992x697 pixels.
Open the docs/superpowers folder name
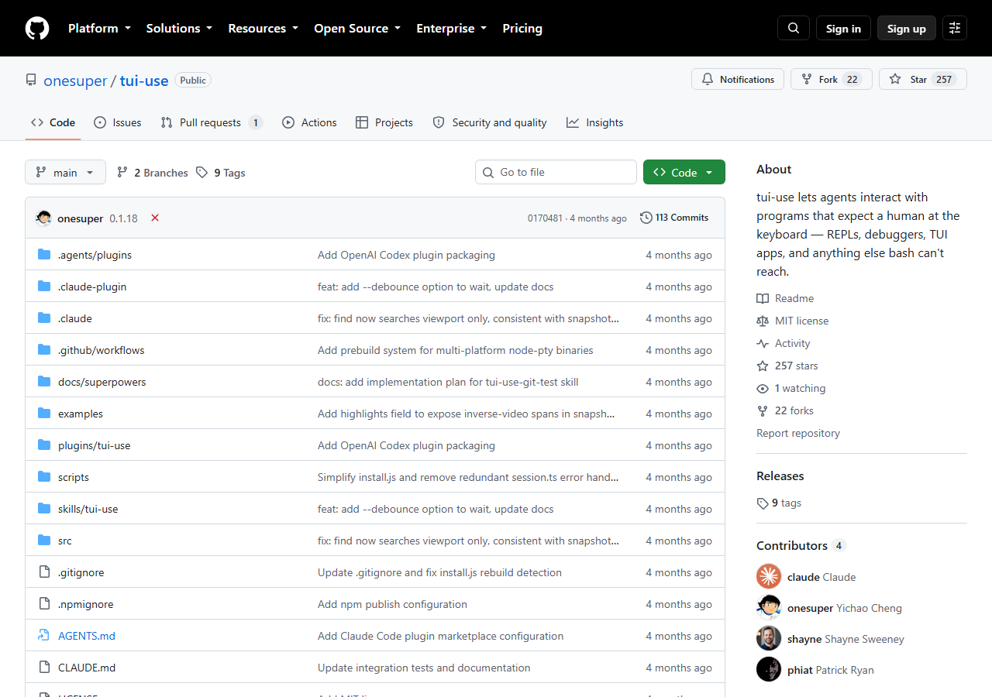pyautogui.click(x=102, y=382)
